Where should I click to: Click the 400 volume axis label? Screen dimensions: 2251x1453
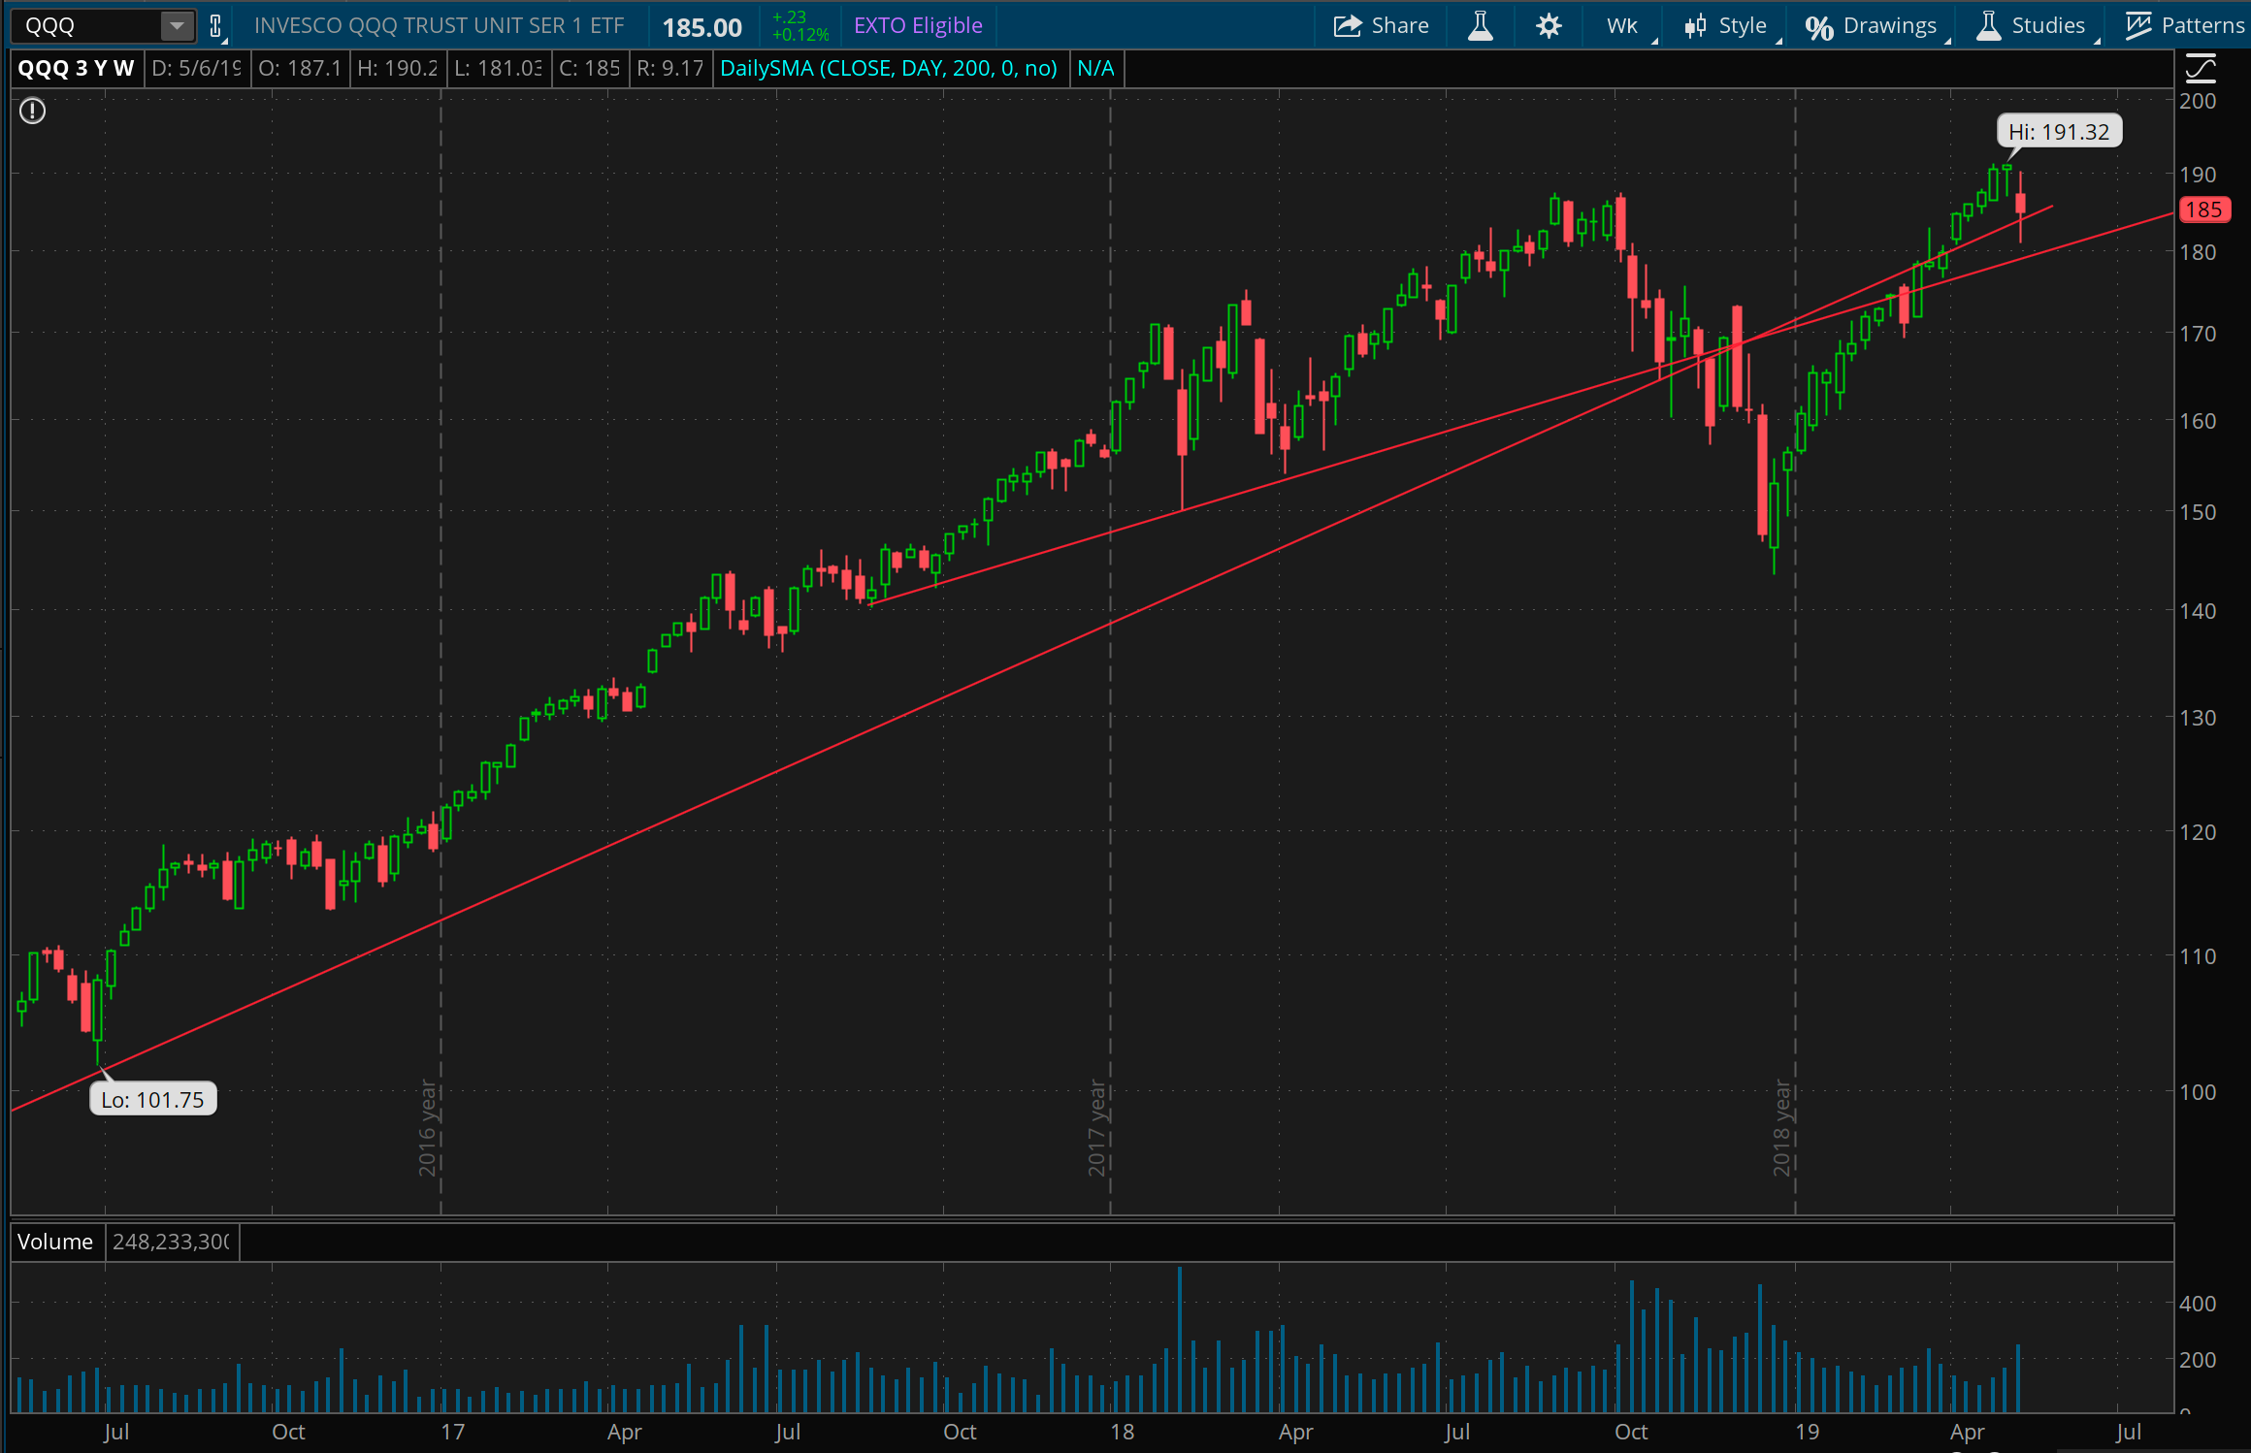(2198, 1304)
